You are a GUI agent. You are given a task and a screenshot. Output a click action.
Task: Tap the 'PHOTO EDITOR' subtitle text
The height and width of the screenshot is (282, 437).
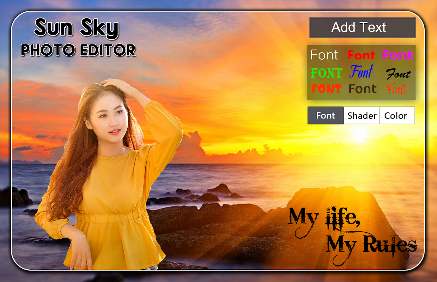coord(78,50)
